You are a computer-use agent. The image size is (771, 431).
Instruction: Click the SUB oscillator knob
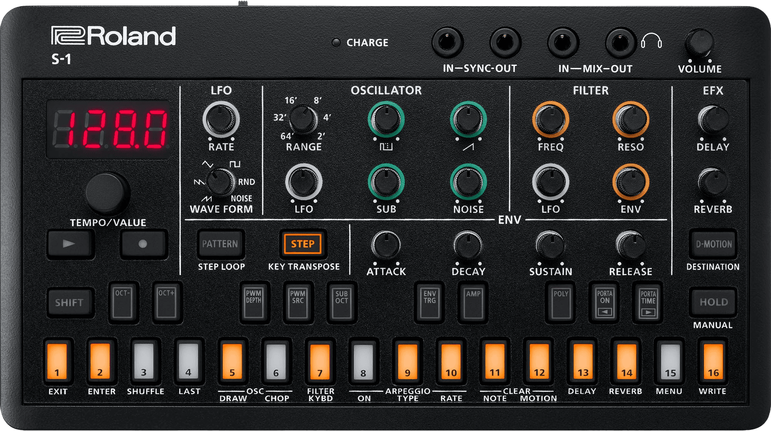click(386, 182)
